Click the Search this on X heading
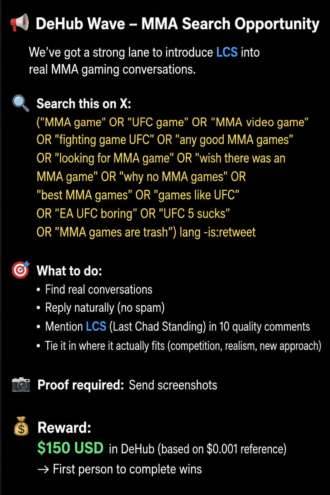The width and height of the screenshot is (330, 495). coord(84,104)
